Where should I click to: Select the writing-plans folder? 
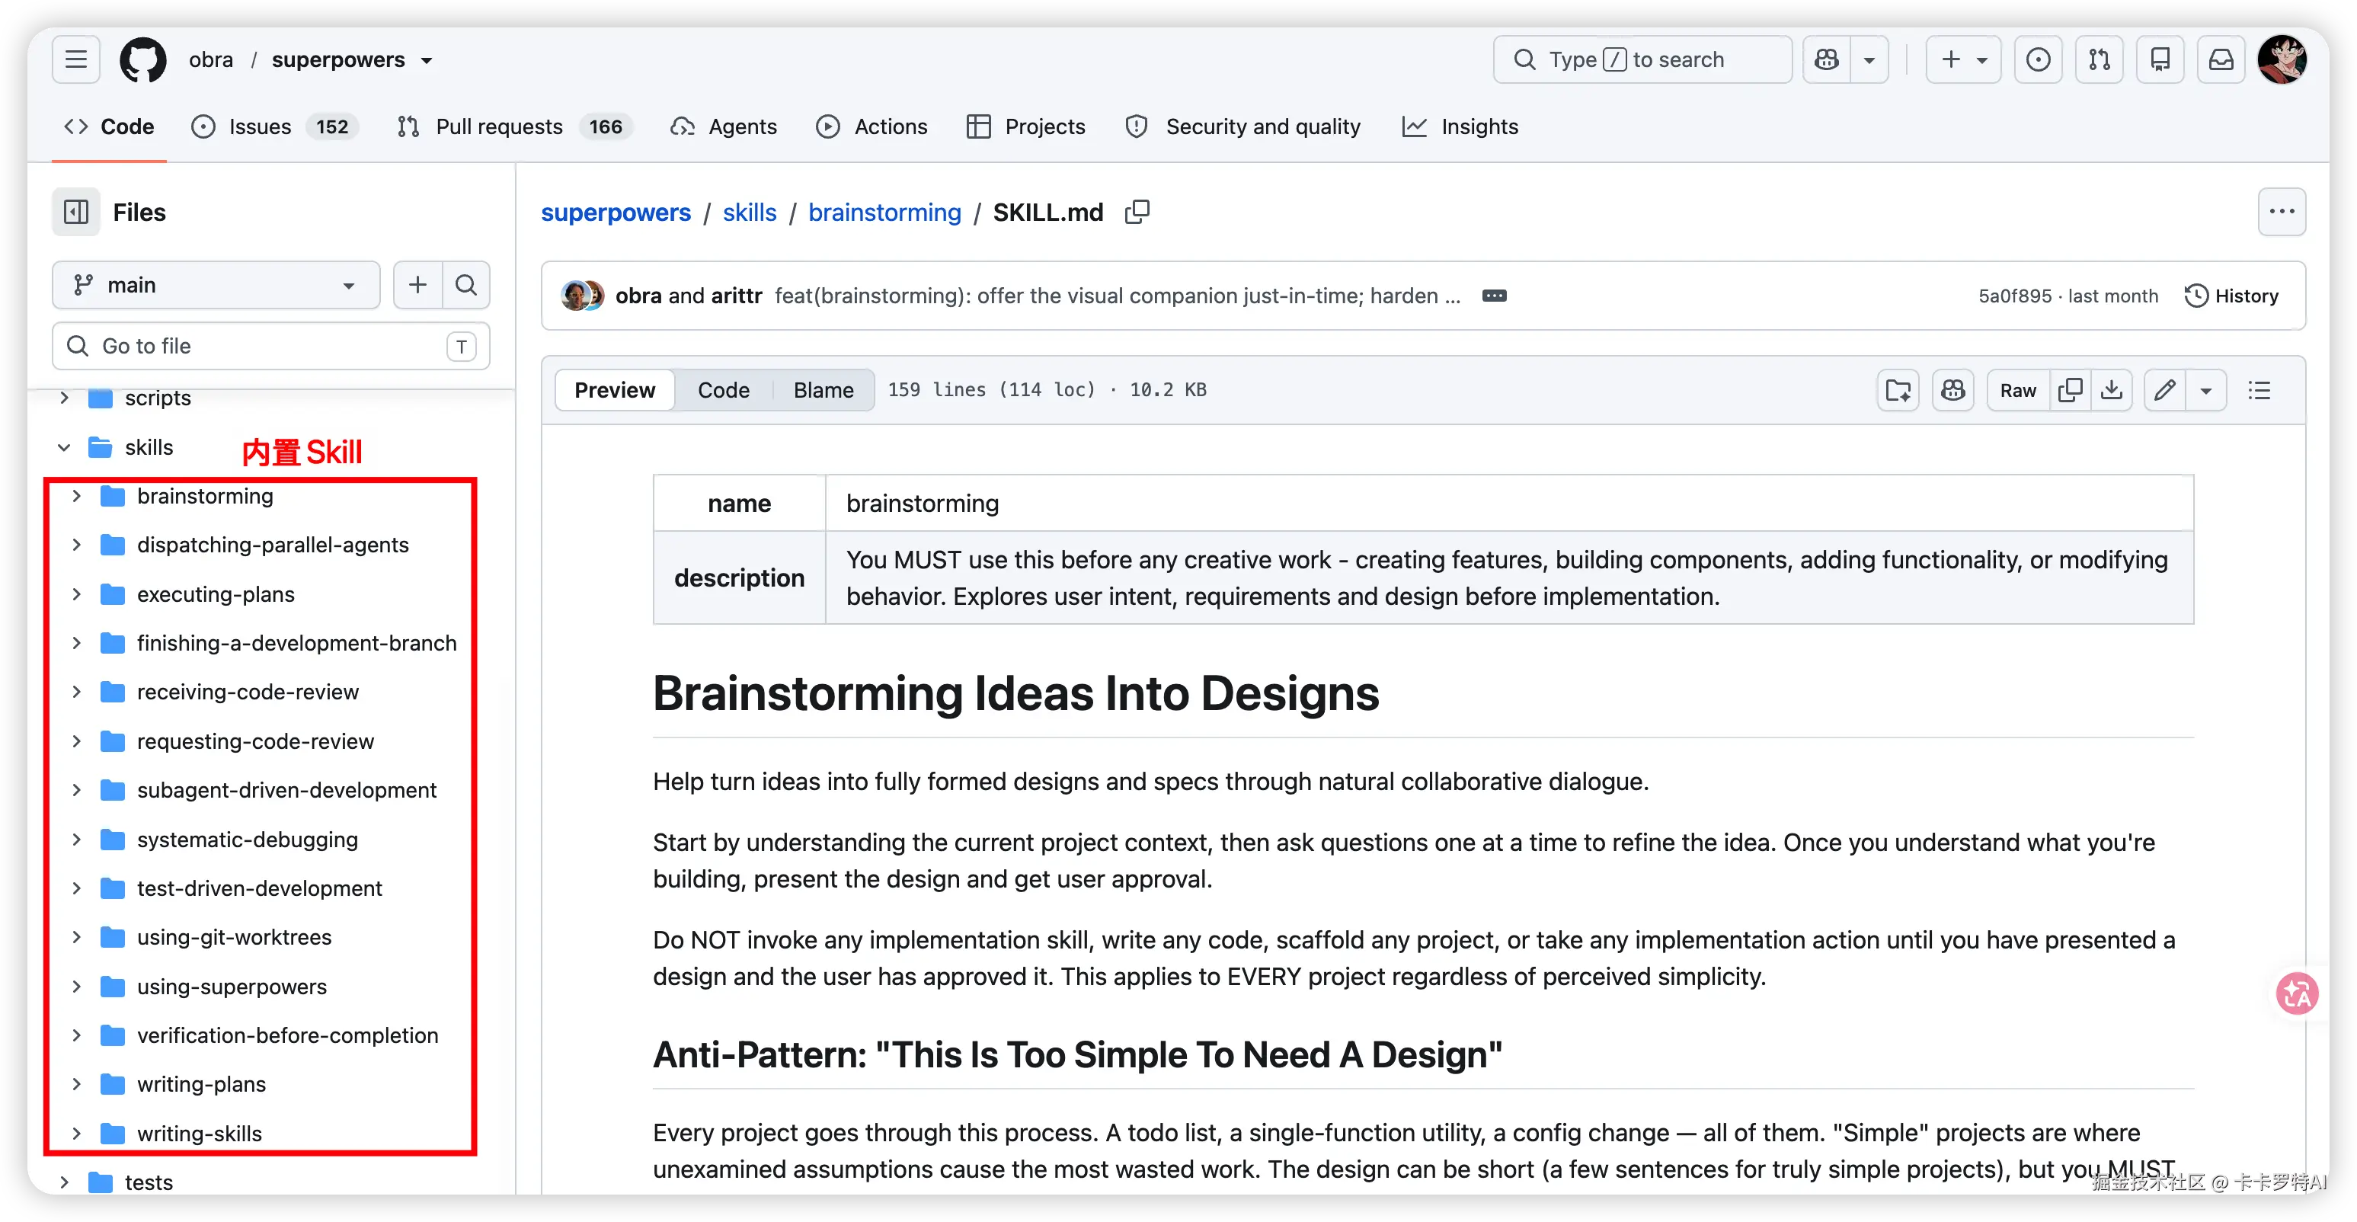click(x=201, y=1085)
